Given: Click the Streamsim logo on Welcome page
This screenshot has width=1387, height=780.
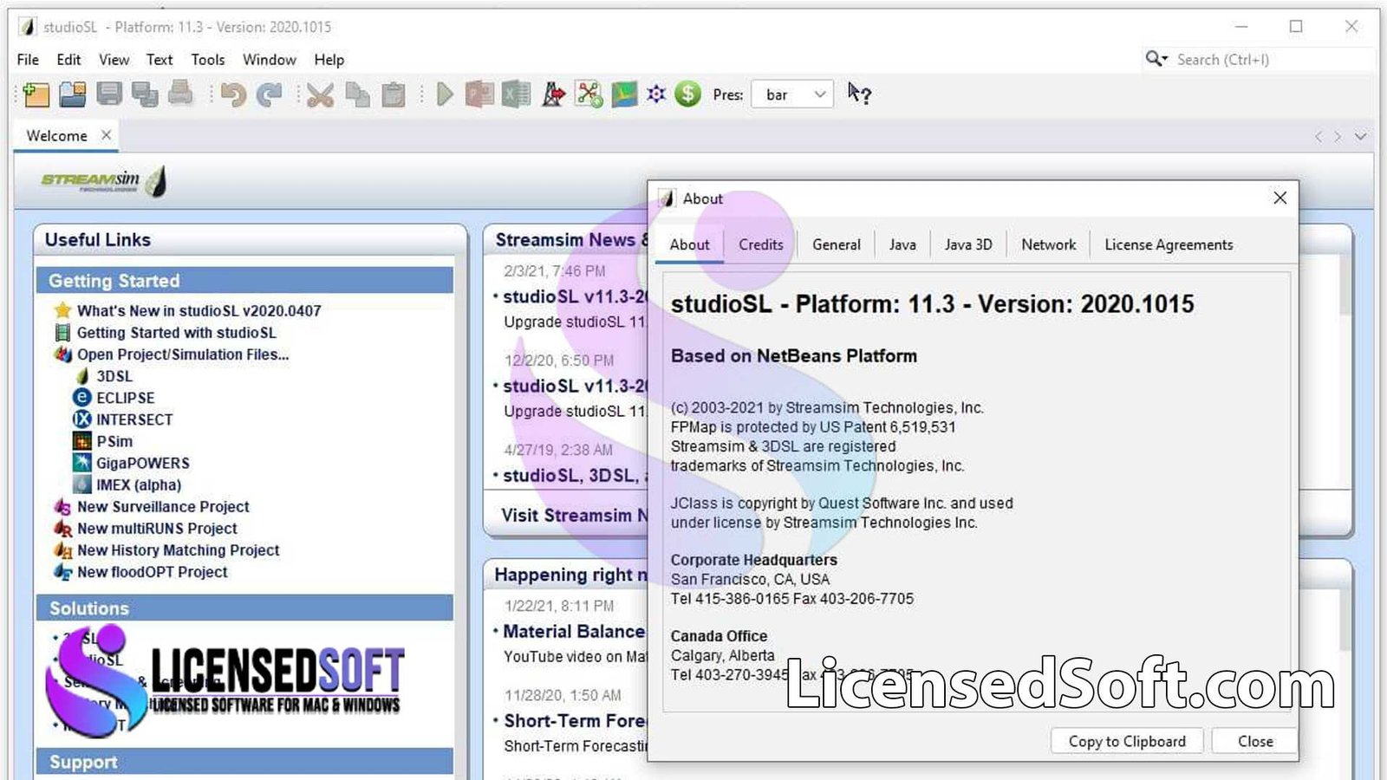Looking at the screenshot, I should [103, 180].
